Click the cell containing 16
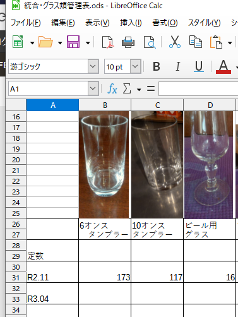 point(210,272)
